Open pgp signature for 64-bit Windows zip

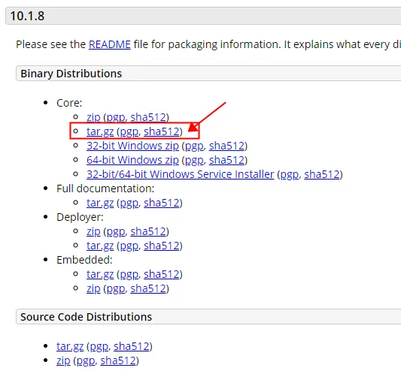194,160
